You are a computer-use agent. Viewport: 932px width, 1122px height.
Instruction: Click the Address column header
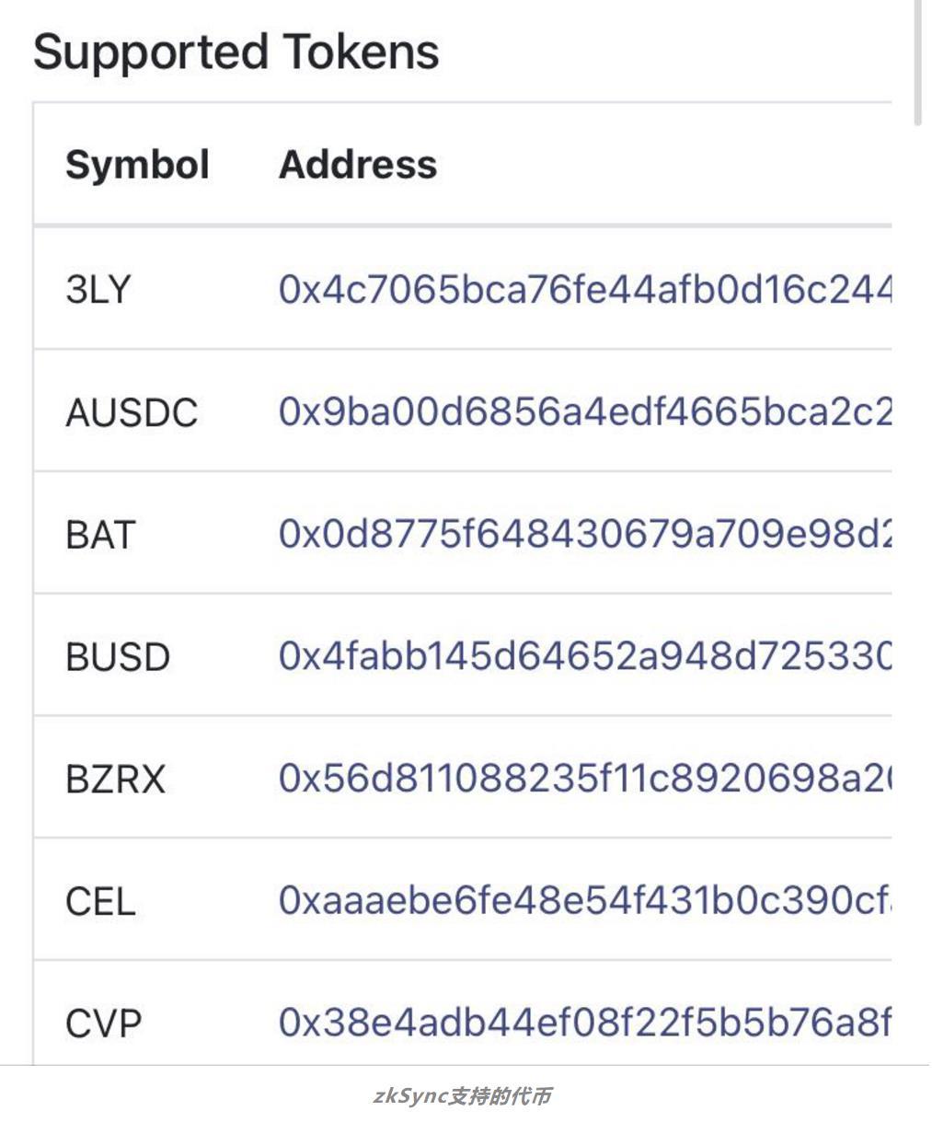(358, 165)
